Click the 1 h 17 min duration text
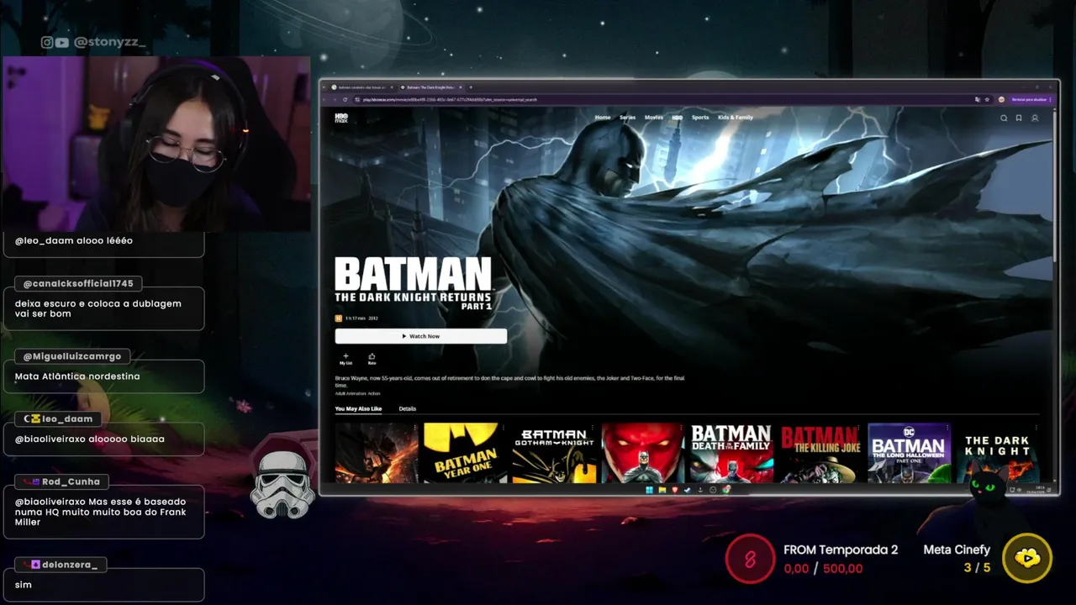 point(354,318)
